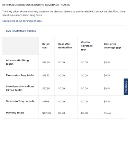128x166 pixels.
Task: Click the Levothyroxine sodium 25mcg tablet label
Action: [x=20, y=88]
